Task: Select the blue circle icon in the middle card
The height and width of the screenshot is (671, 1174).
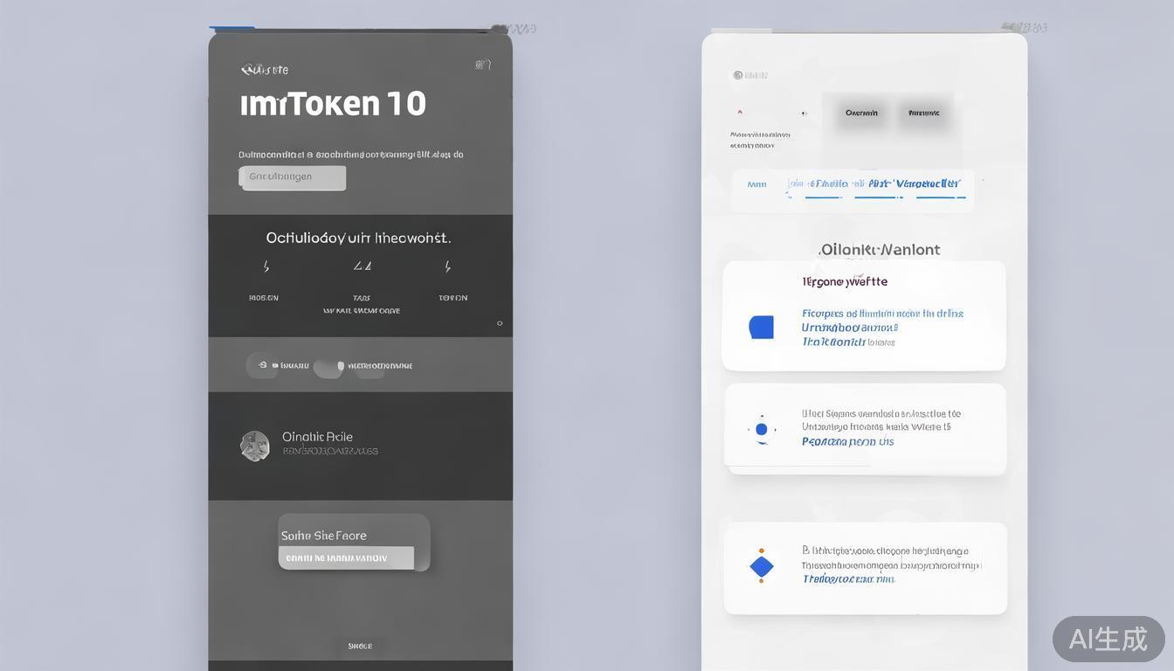Action: pyautogui.click(x=761, y=429)
